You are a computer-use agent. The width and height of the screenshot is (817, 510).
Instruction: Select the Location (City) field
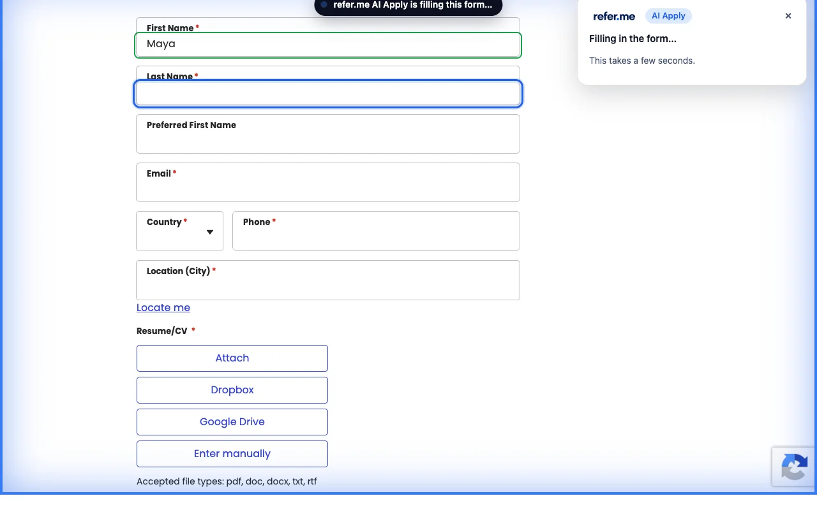pyautogui.click(x=328, y=280)
